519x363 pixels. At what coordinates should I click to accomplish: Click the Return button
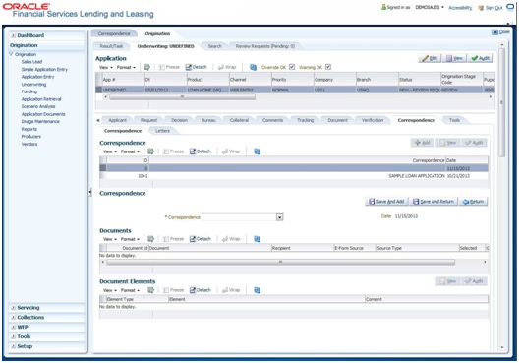click(x=474, y=202)
